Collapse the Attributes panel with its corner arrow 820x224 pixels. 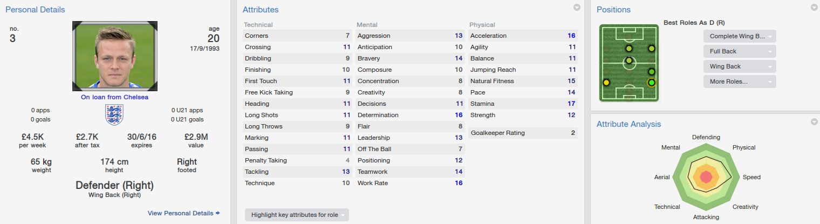[x=577, y=8]
